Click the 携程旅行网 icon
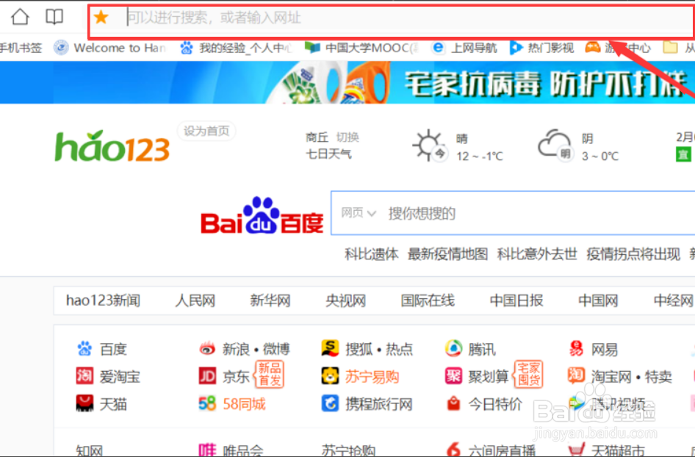The height and width of the screenshot is (457, 695). [330, 403]
